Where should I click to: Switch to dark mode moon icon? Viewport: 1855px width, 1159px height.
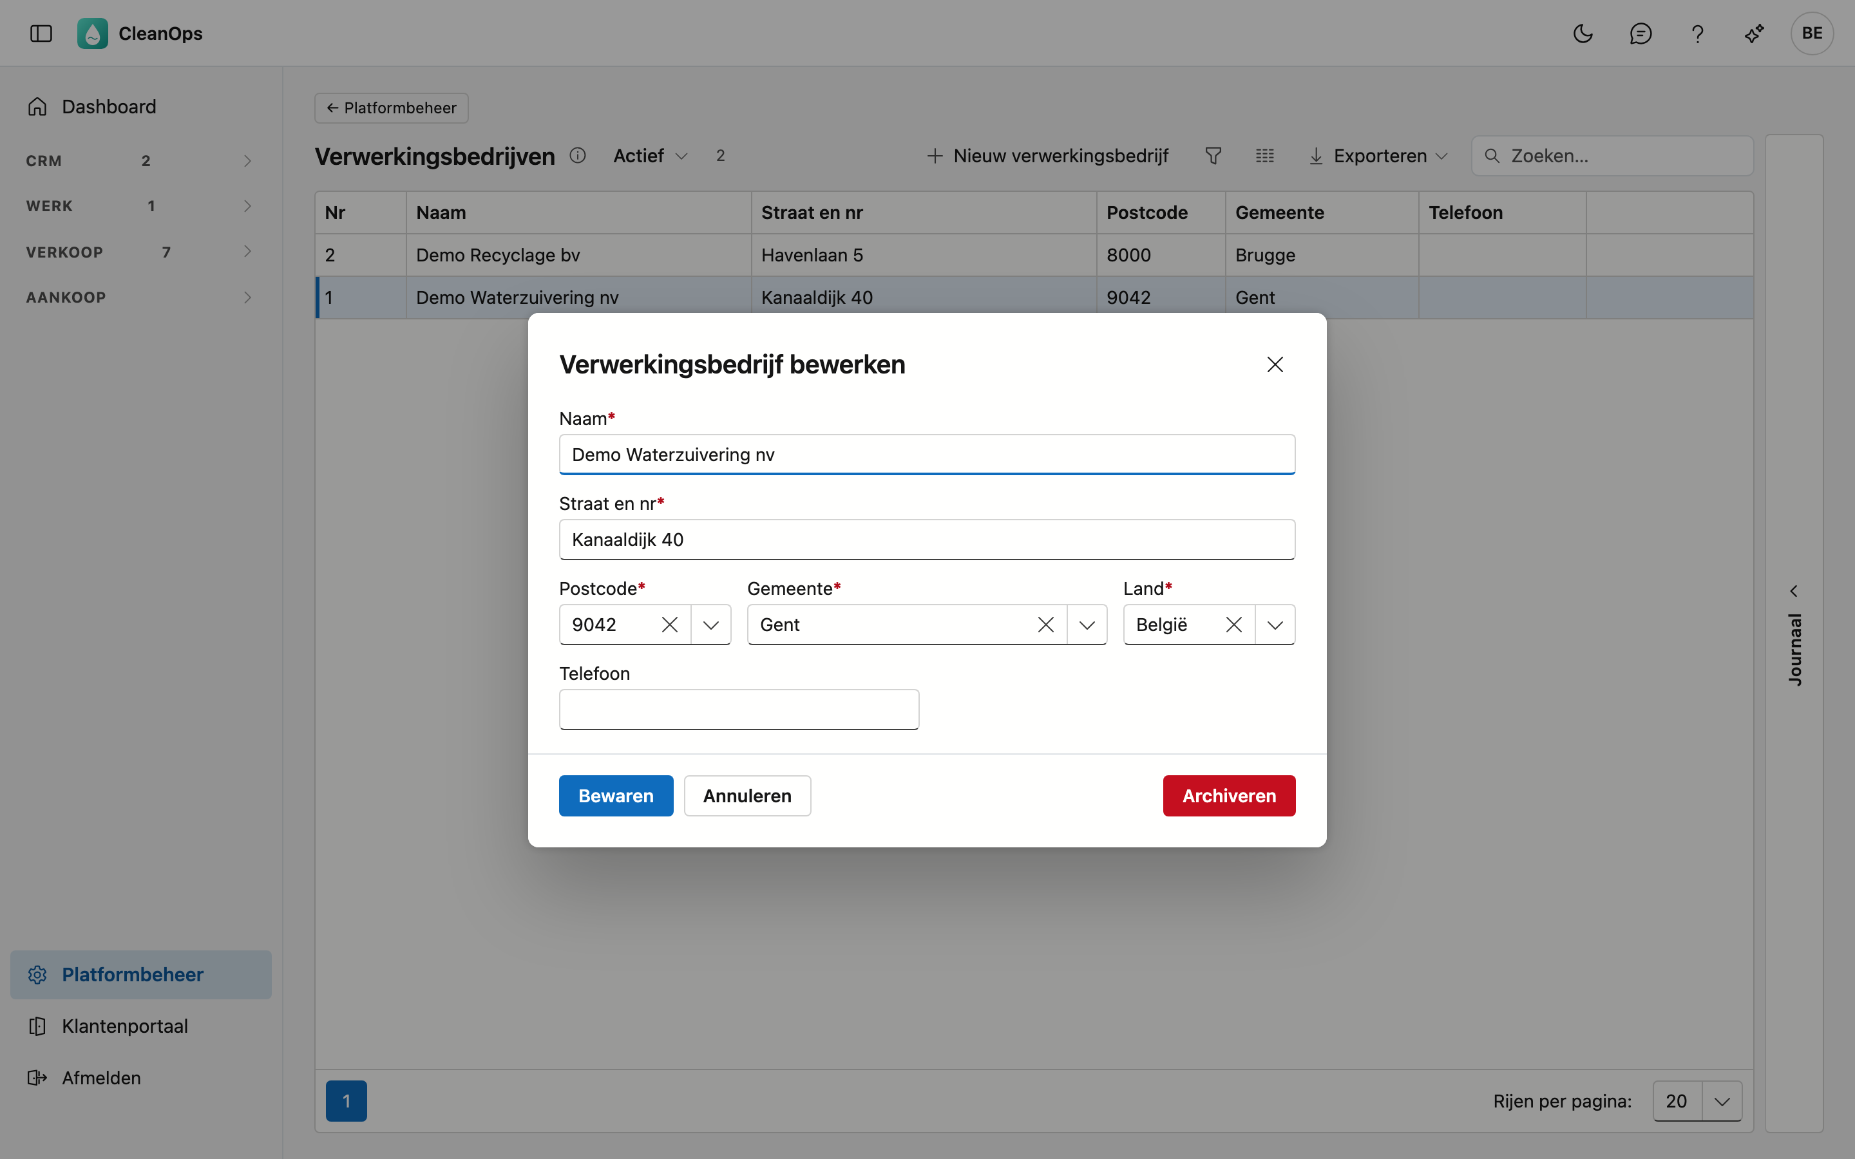tap(1583, 33)
